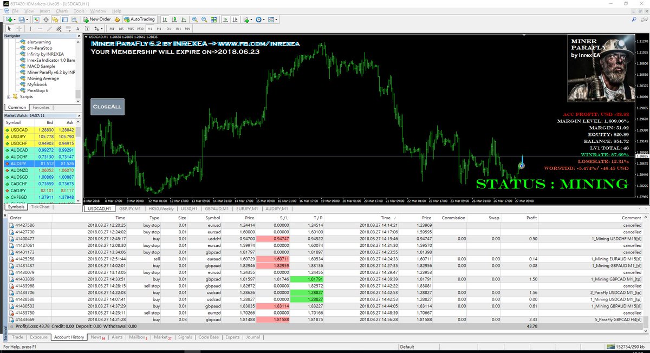Expand the Scripts tree node
The image size is (650, 353).
8,97
